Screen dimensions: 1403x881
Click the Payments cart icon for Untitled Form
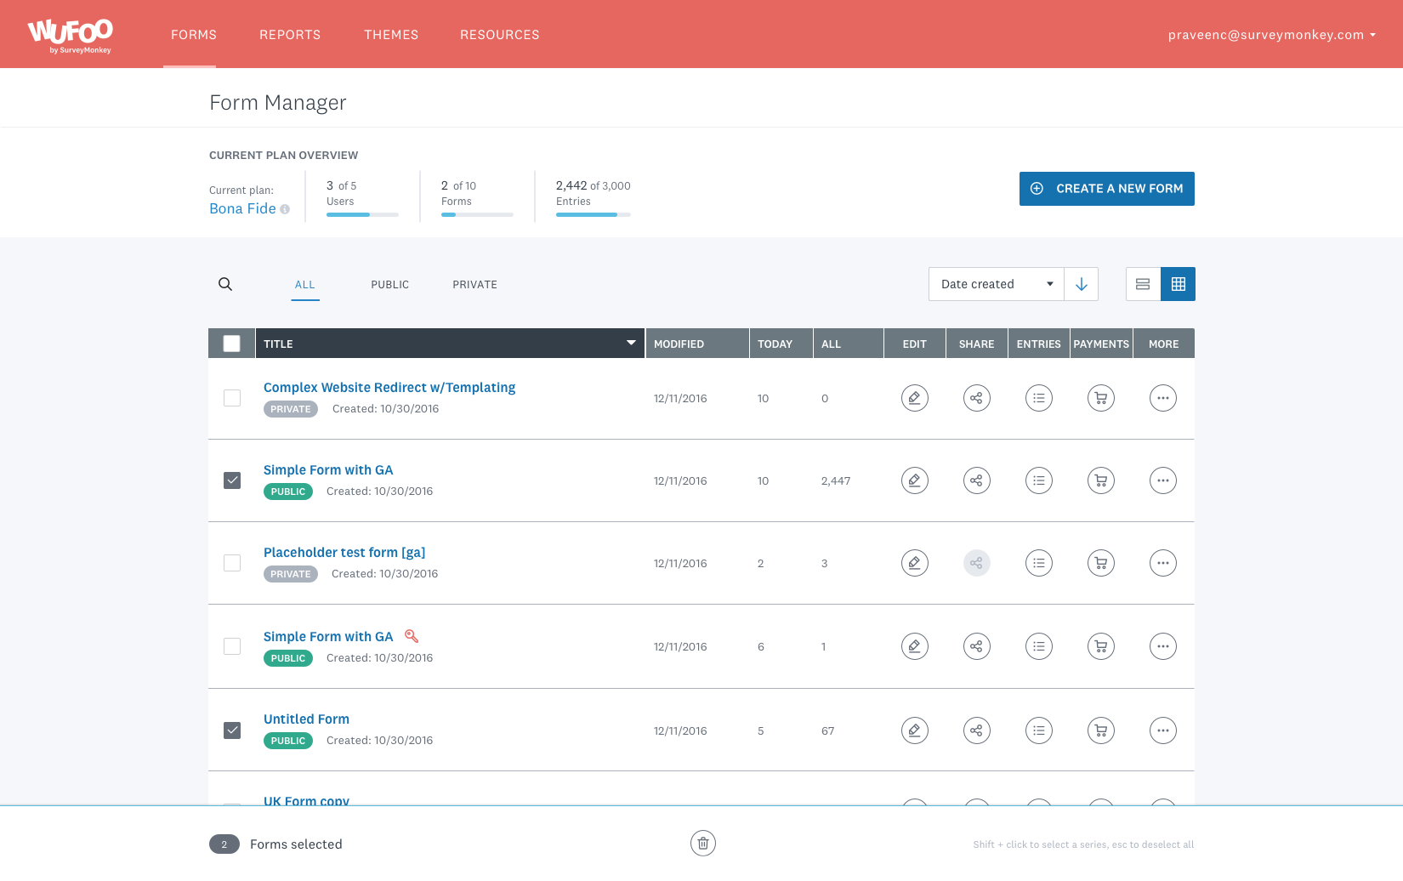(1100, 730)
